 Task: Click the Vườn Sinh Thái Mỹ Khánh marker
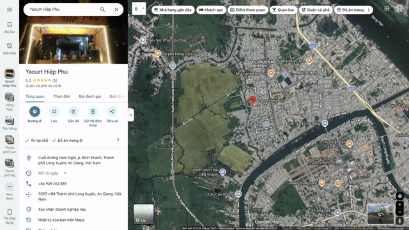tap(222, 172)
